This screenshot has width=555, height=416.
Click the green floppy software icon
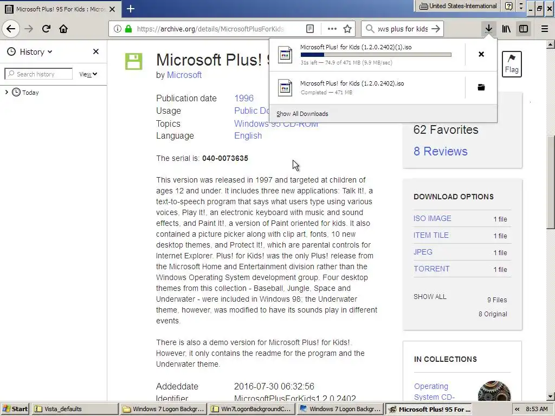(134, 61)
